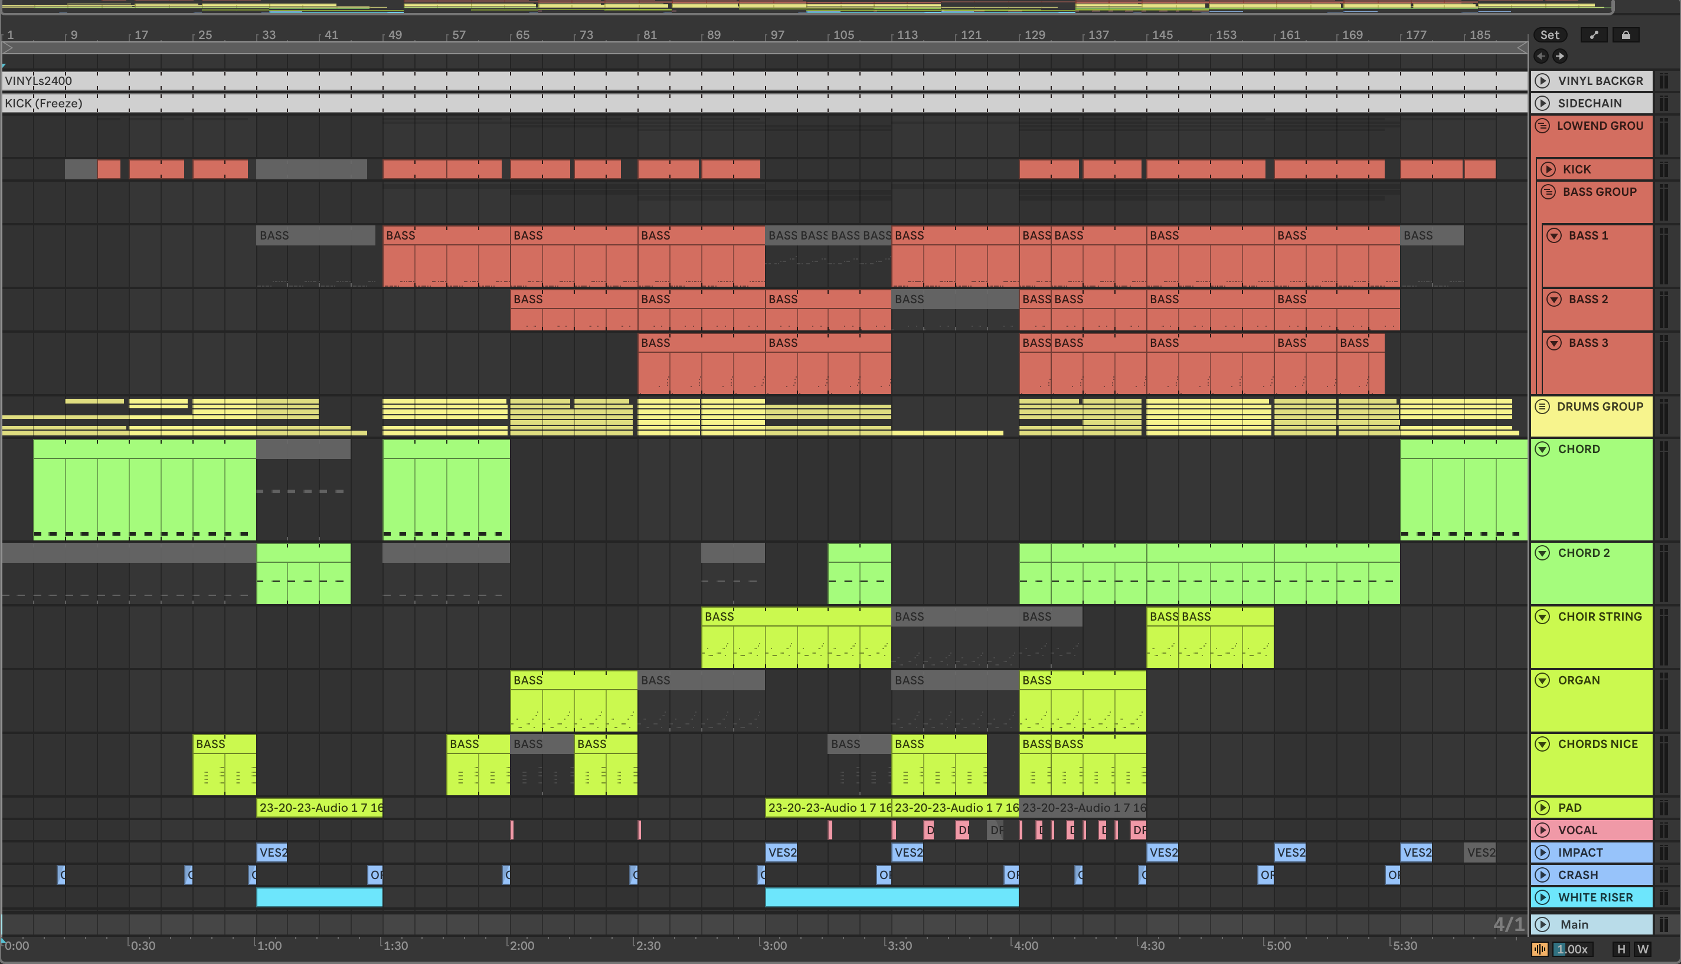The width and height of the screenshot is (1681, 964).
Task: Select the WHITE RISER track header
Action: [1595, 897]
